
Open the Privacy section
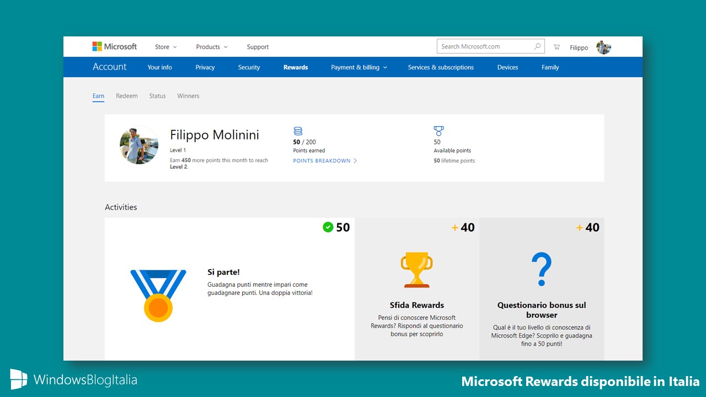click(205, 67)
